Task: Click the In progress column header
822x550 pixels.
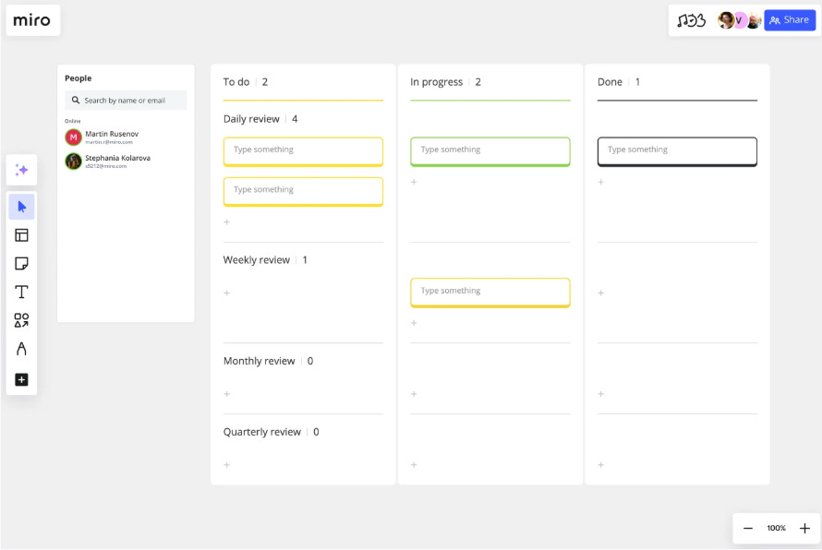Action: pyautogui.click(x=436, y=82)
